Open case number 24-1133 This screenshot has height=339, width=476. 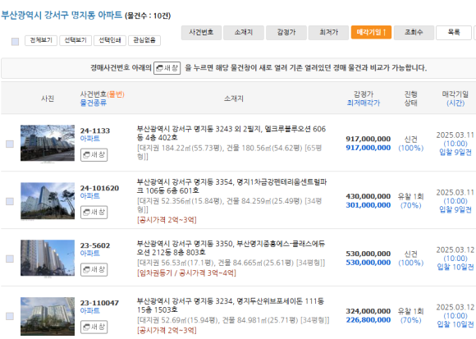pos(95,131)
